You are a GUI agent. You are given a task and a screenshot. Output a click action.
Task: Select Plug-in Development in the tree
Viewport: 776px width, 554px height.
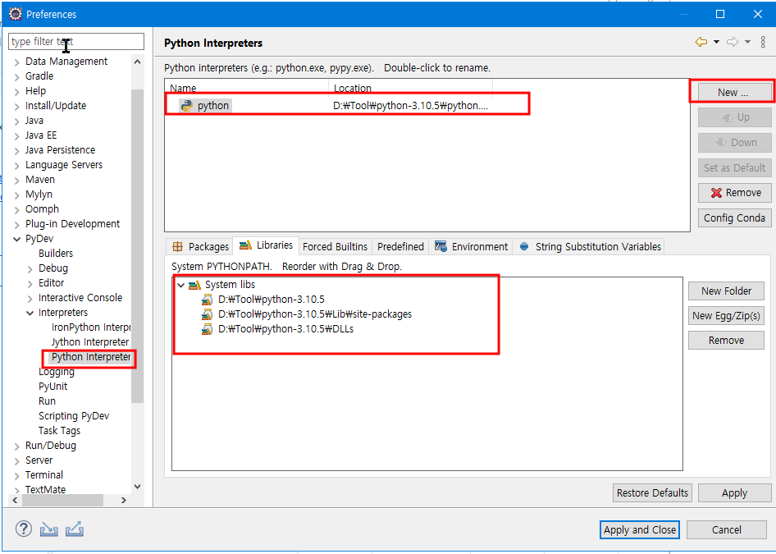(72, 224)
